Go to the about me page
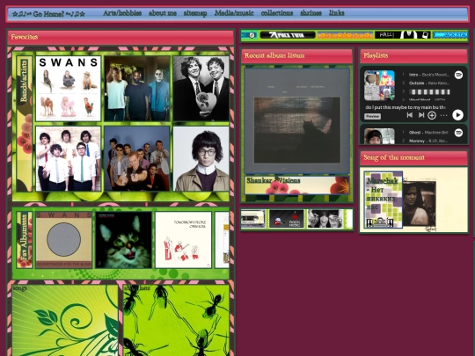The image size is (475, 356). click(x=163, y=13)
